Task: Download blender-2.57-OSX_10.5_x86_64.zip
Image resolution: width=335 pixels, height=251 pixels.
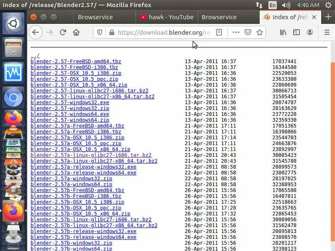Action: coord(79,85)
